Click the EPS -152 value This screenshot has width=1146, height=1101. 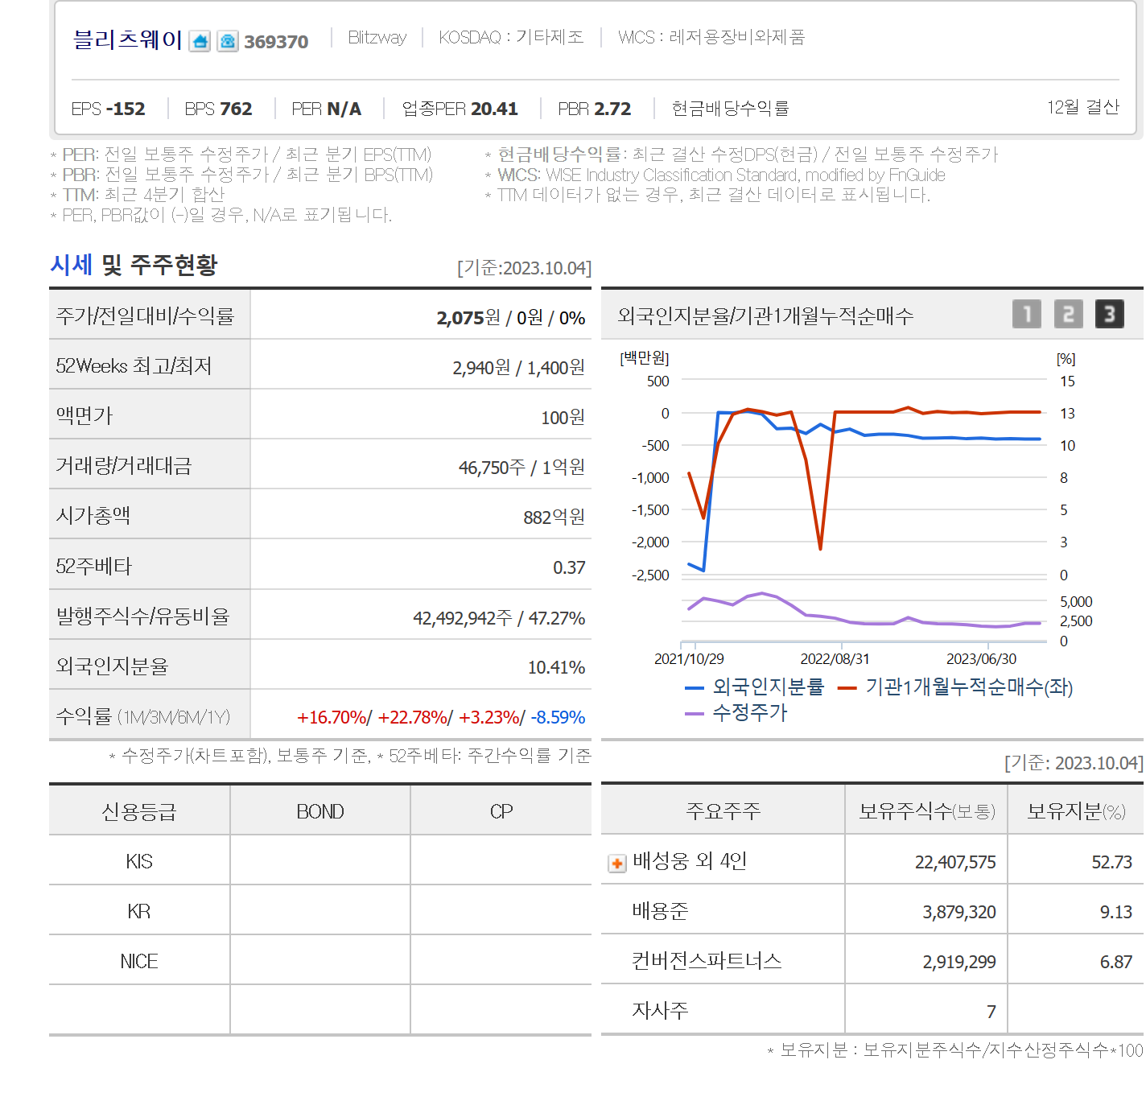point(108,109)
